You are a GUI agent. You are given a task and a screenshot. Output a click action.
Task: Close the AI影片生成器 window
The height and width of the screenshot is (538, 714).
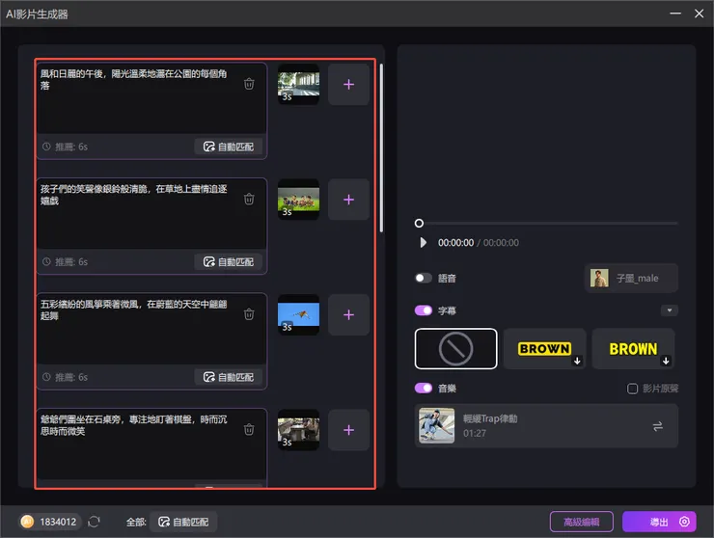pos(699,13)
